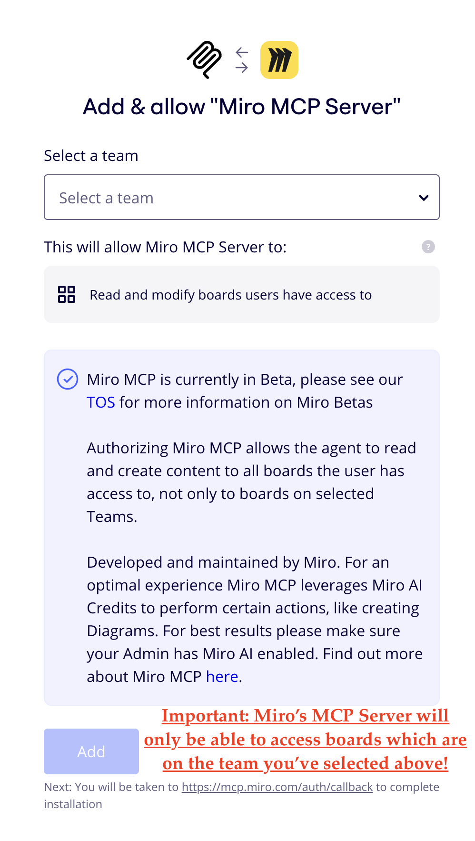Viewport: 475px width, 841px height.
Task: Expand the team selection combo box
Action: [242, 197]
